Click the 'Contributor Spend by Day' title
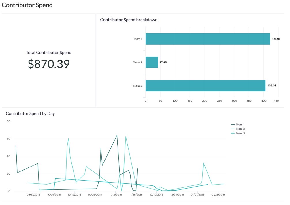Viewport: 290px width, 205px height. coord(30,113)
